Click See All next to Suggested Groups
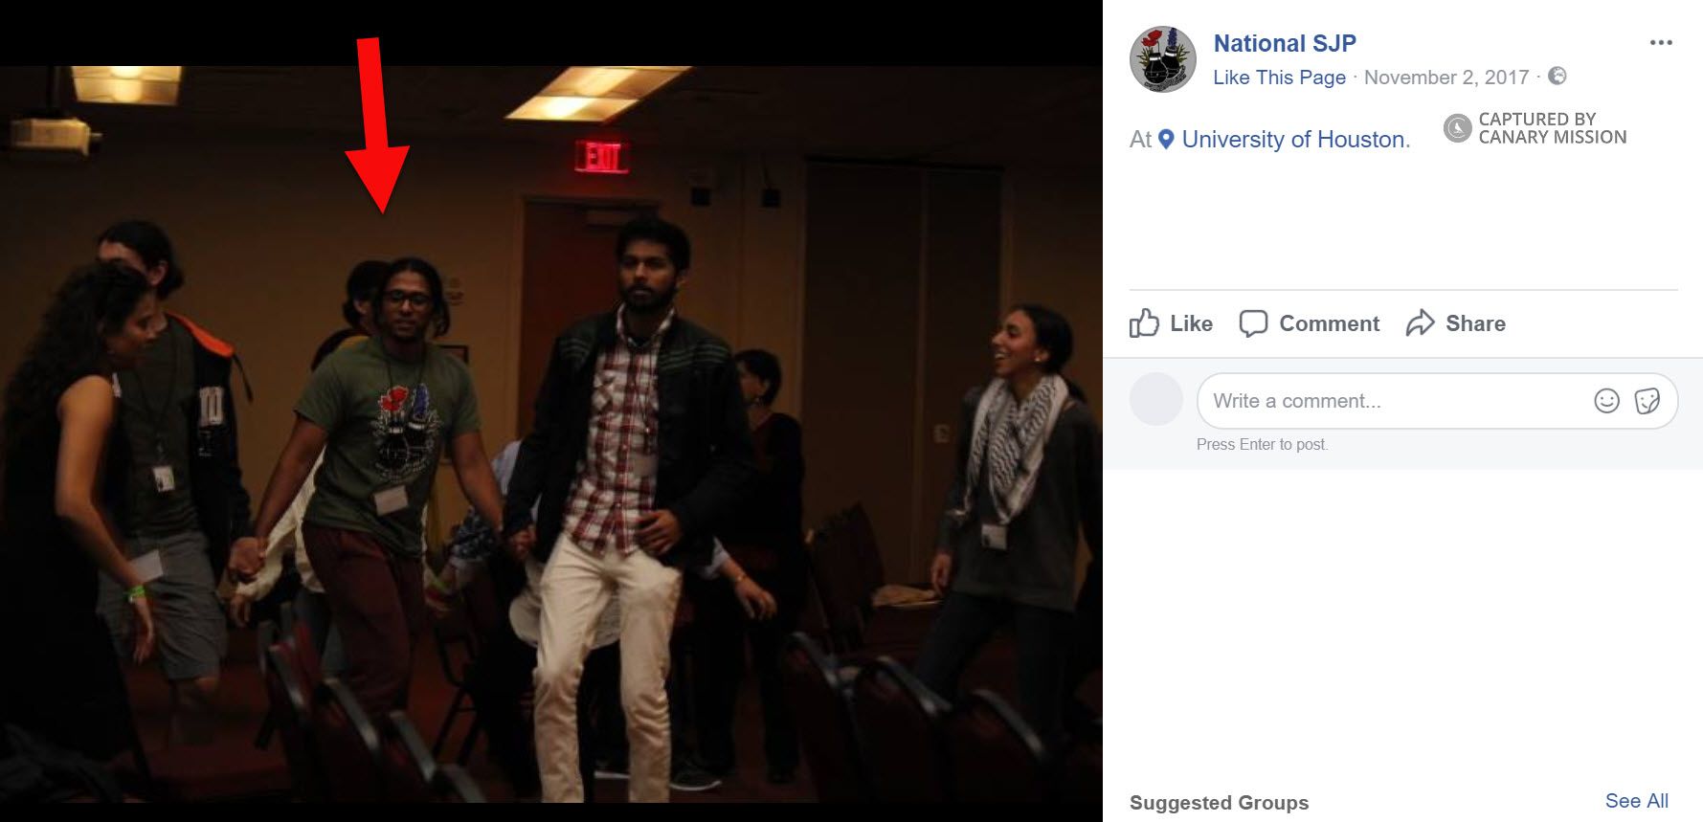This screenshot has height=822, width=1703. coord(1636,801)
